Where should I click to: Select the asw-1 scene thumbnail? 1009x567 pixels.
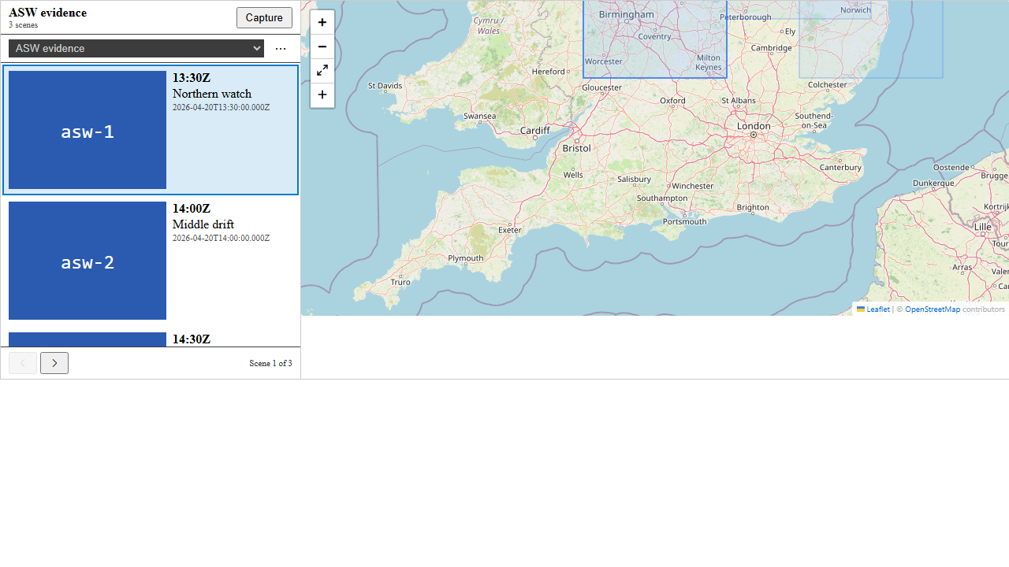coord(87,130)
